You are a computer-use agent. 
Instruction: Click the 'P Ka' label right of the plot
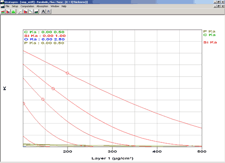coord(209,32)
